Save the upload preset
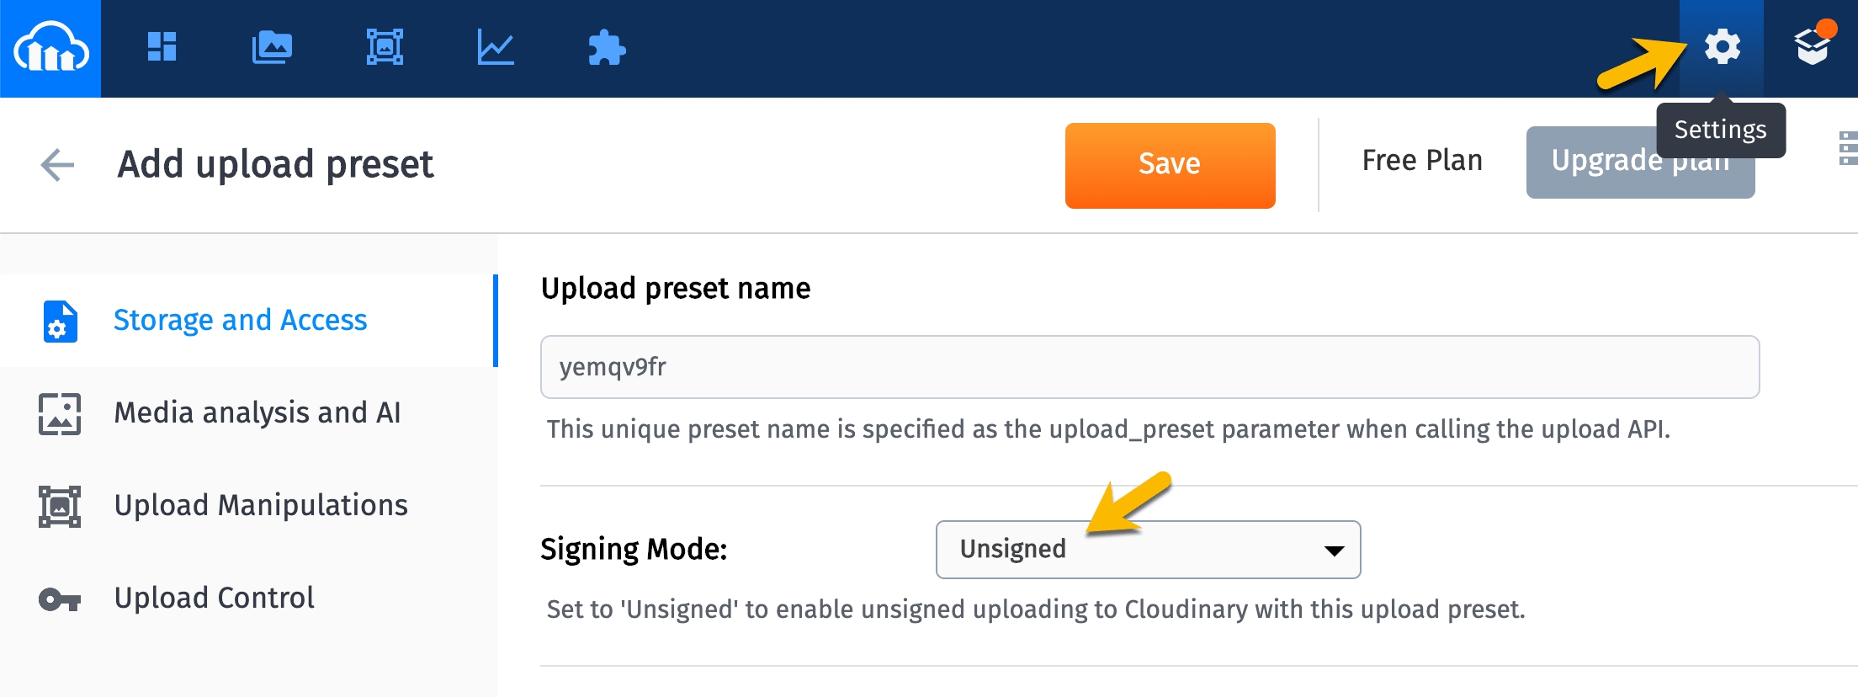The height and width of the screenshot is (697, 1858). (1170, 165)
